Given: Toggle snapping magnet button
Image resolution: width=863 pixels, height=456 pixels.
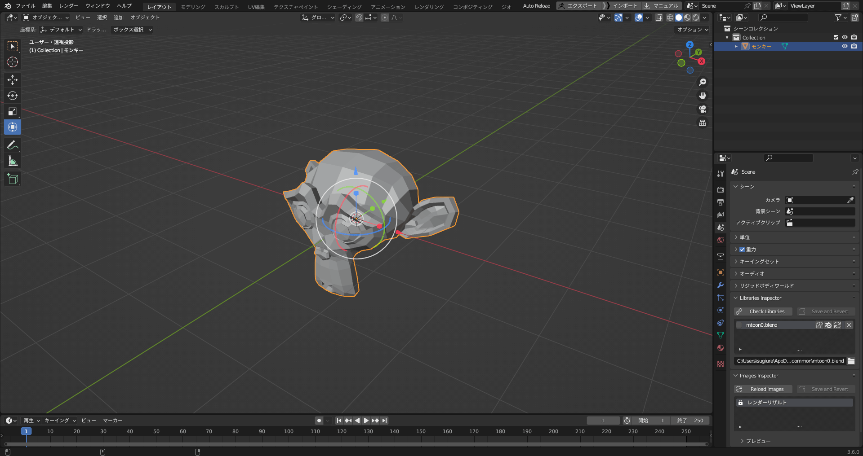Looking at the screenshot, I should (x=359, y=18).
